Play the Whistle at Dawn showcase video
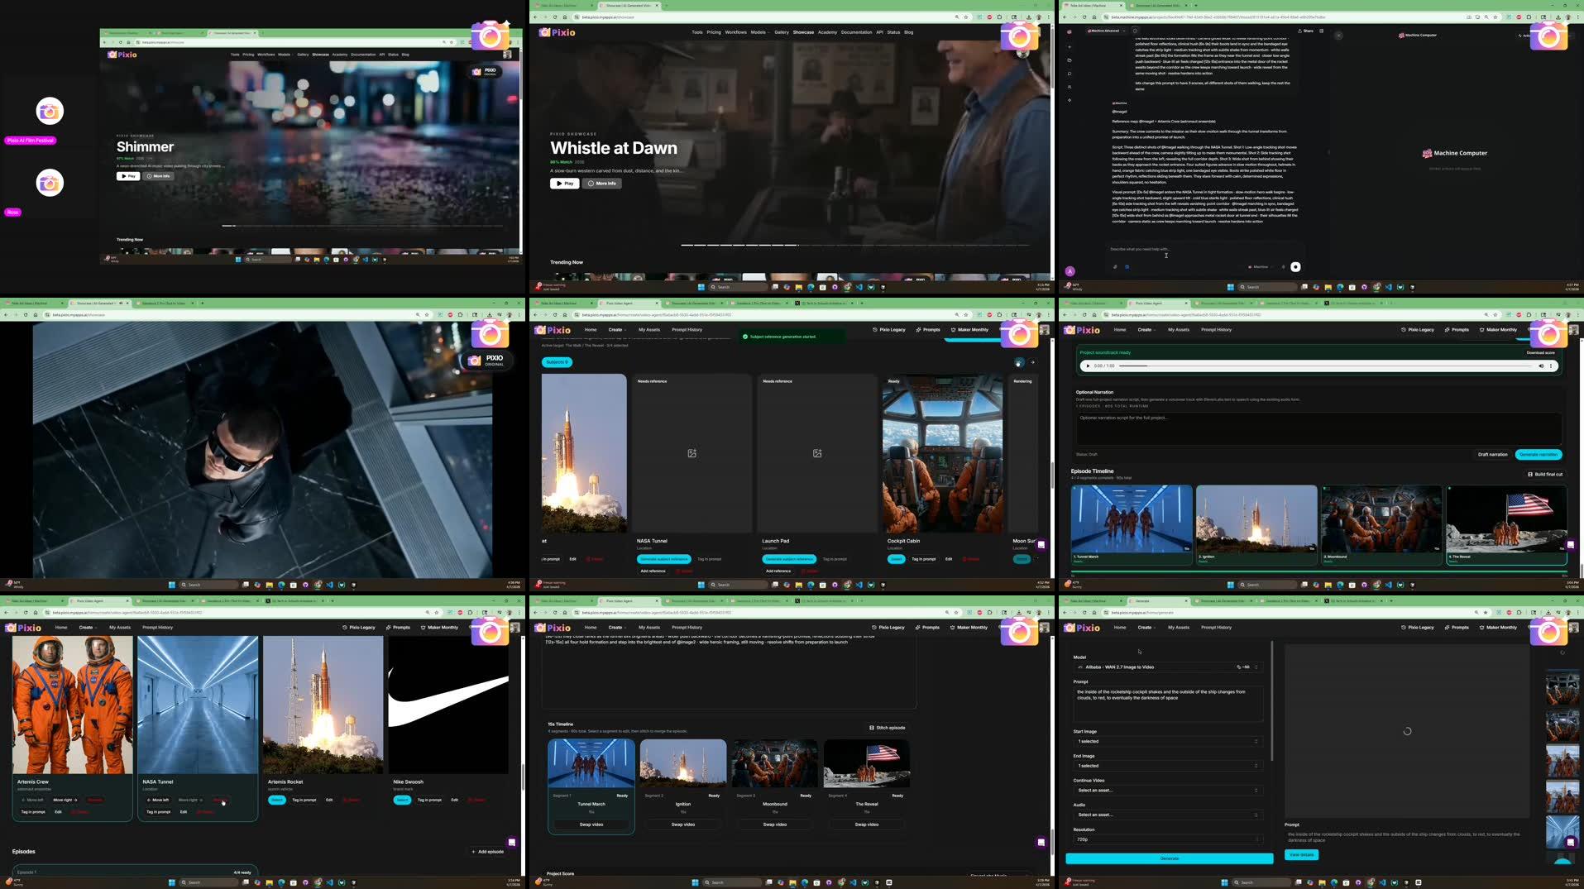The height and width of the screenshot is (889, 1584). click(564, 183)
